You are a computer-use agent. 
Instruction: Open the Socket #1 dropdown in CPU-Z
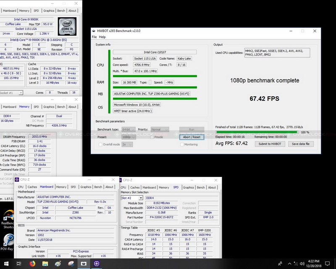(x=11, y=92)
